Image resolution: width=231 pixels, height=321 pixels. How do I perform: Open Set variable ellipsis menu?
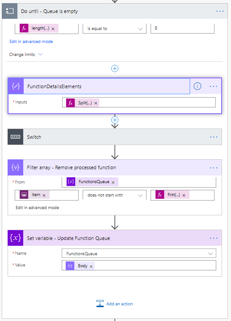point(214,238)
